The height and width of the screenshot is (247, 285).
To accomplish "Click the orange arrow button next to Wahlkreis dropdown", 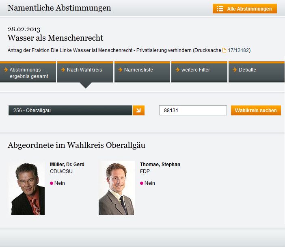I will pyautogui.click(x=138, y=110).
